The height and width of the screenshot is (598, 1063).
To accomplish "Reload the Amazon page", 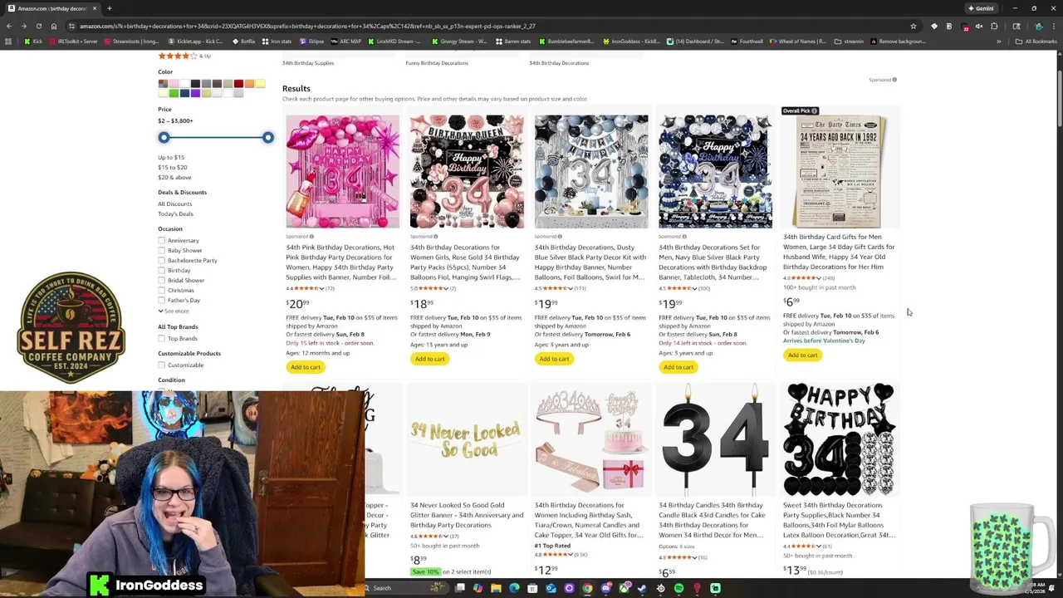I will [38, 26].
